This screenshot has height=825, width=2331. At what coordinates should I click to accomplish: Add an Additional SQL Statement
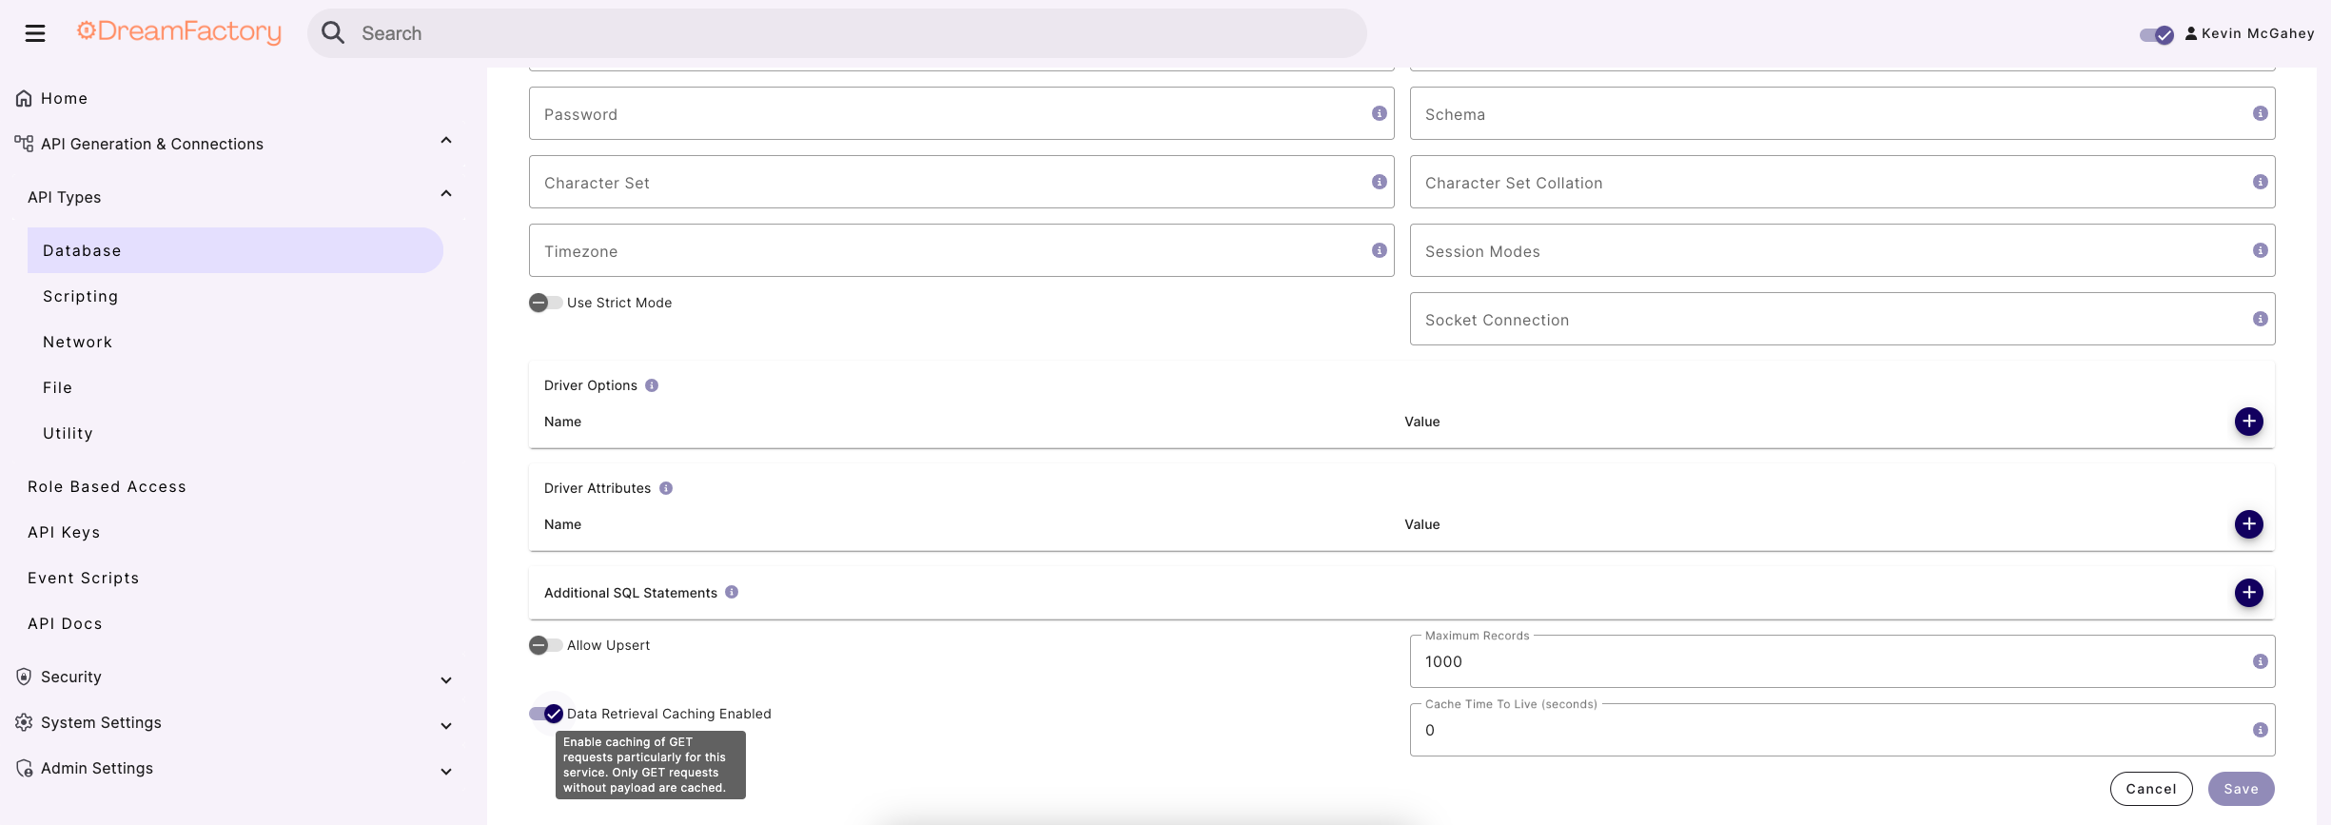(2248, 593)
